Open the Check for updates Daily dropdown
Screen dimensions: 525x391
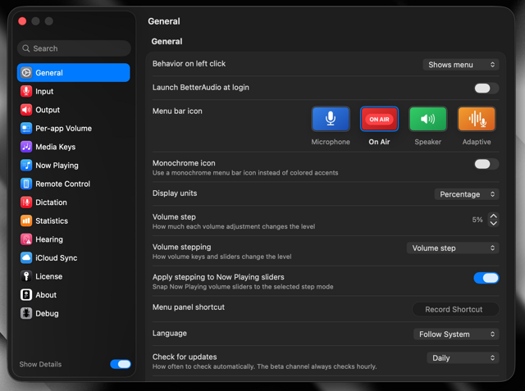coord(463,357)
